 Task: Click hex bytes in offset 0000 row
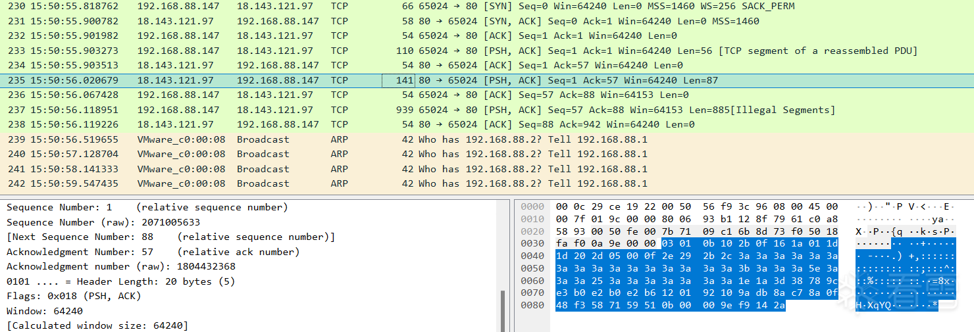pos(697,207)
